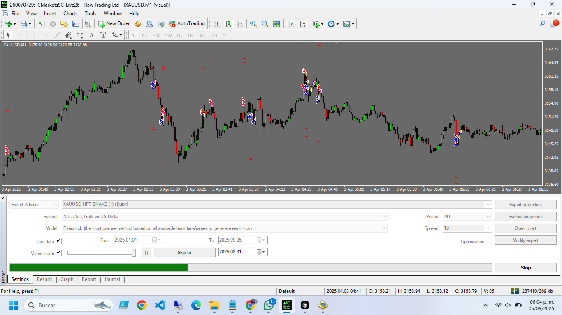This screenshot has width=562, height=315.
Task: Expand the Templates dropdown
Action: tap(353, 24)
